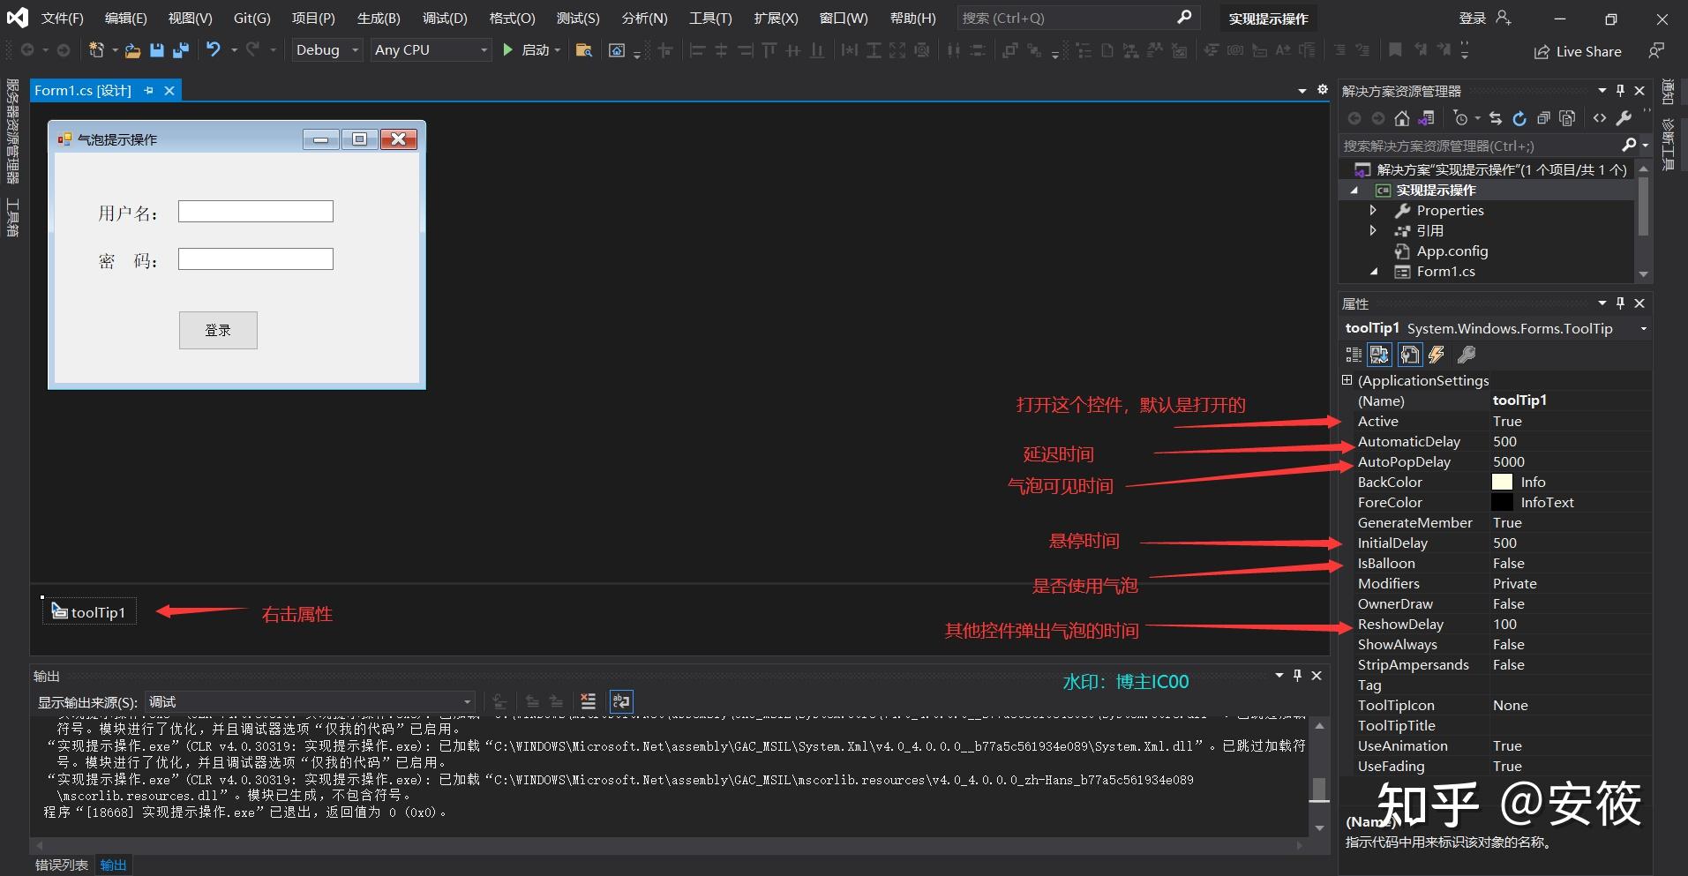The width and height of the screenshot is (1688, 876).
Task: Collapse the Form1.cs tree node
Action: click(1376, 272)
